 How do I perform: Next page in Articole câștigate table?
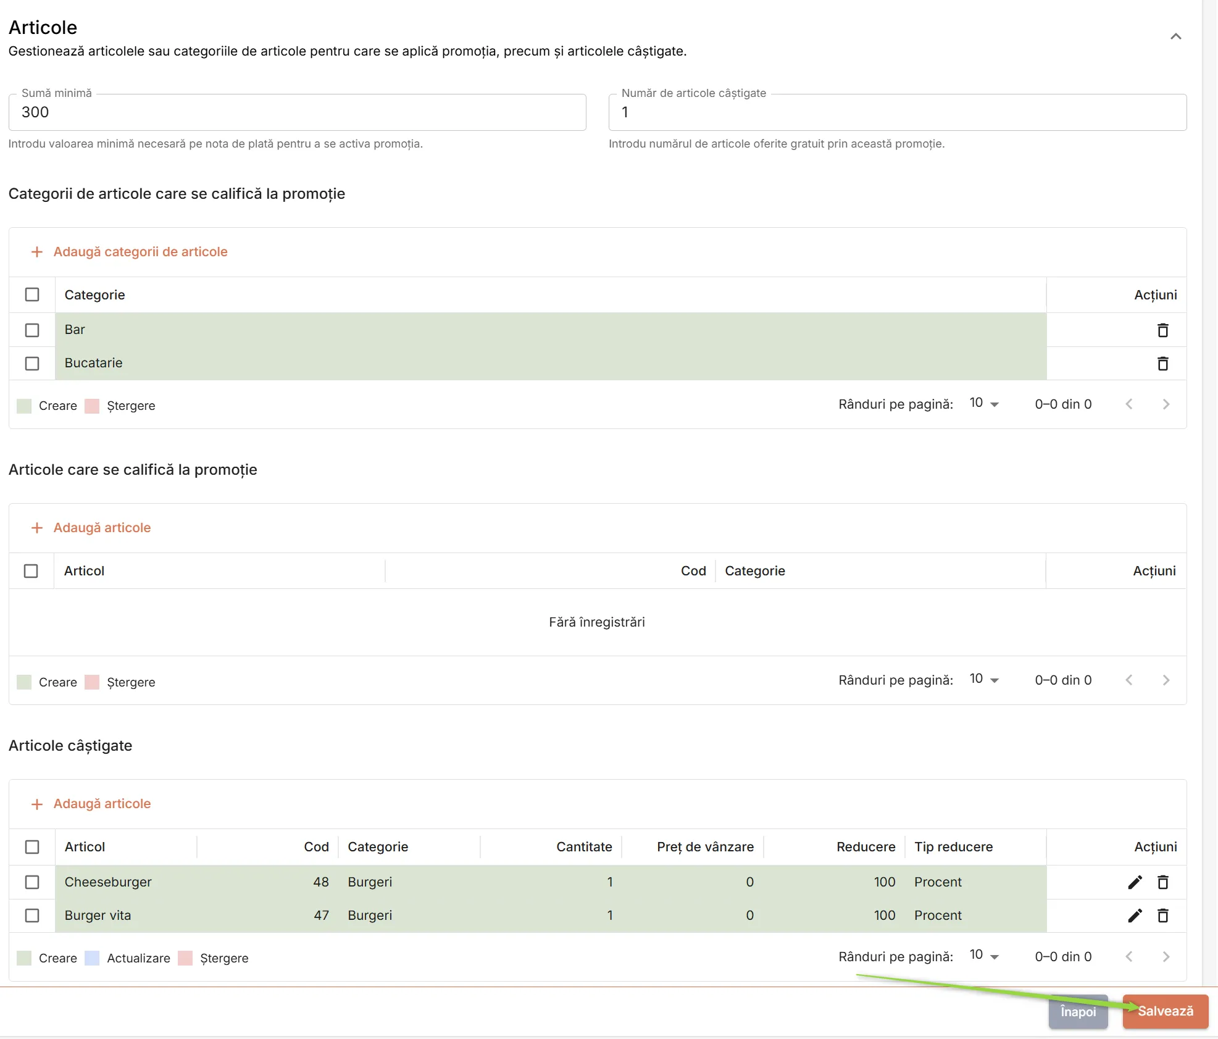pos(1166,956)
